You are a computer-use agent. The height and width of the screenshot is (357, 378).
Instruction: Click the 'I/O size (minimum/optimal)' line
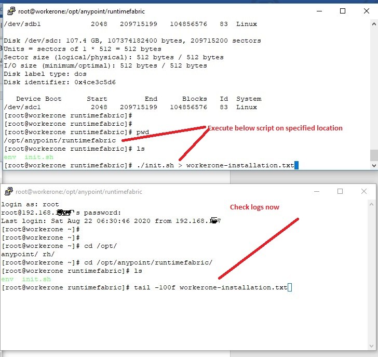tap(105, 65)
